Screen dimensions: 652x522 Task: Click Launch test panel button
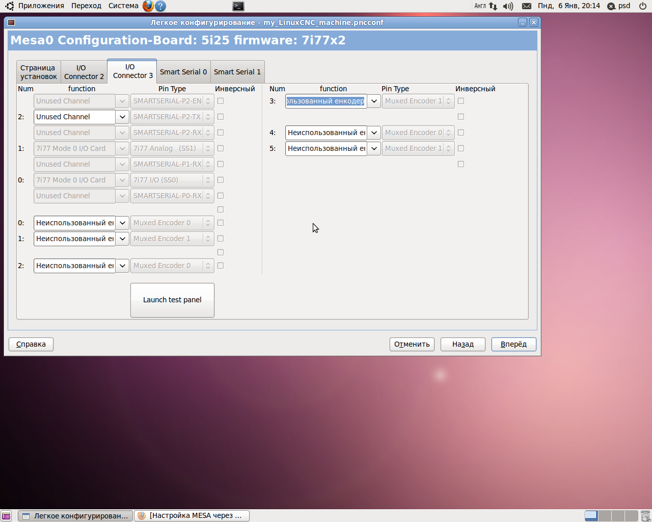(172, 300)
